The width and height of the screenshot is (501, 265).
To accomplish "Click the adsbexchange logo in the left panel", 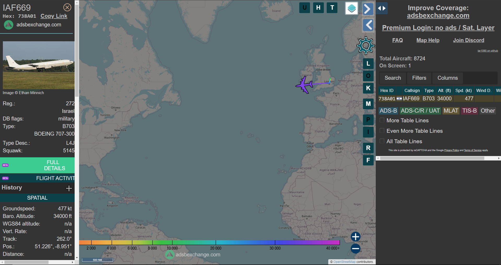I will (8, 25).
